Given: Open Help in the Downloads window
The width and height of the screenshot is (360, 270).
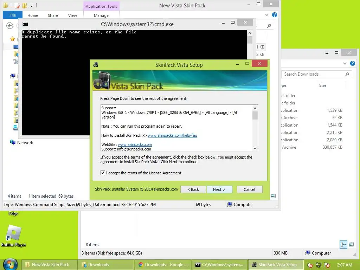Looking at the screenshot, I should [353, 63].
